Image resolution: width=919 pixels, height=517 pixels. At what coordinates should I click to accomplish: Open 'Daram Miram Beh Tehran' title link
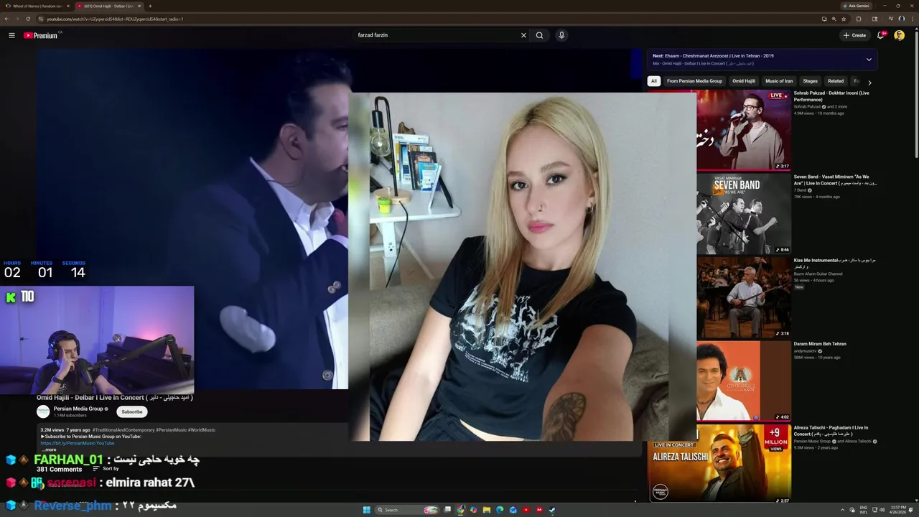pyautogui.click(x=820, y=344)
